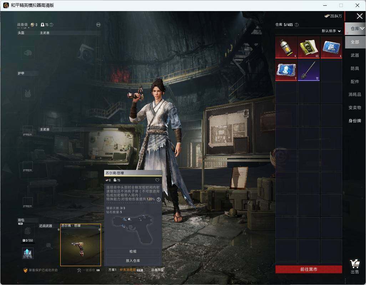Viewport: 366px width, 285px height.
Task: Open the empty 背包 backpack slot
Action: coord(28,231)
